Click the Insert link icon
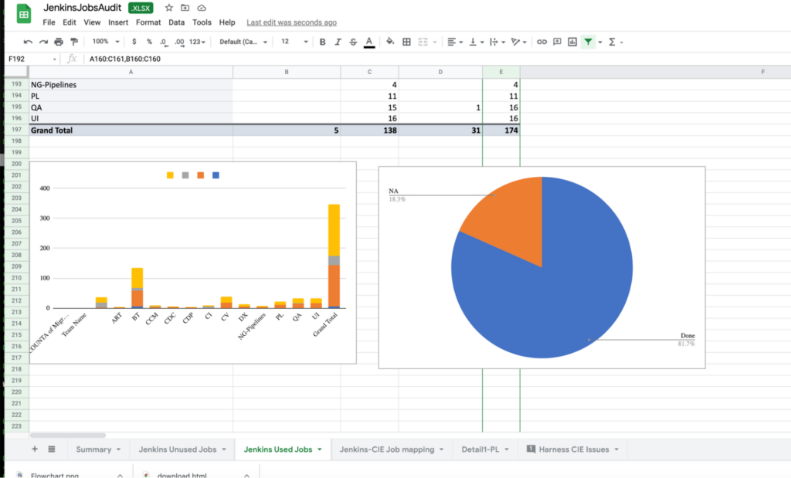The image size is (791, 478). (541, 42)
